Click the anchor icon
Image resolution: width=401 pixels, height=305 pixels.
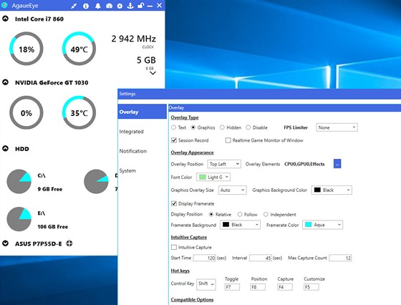click(x=130, y=5)
